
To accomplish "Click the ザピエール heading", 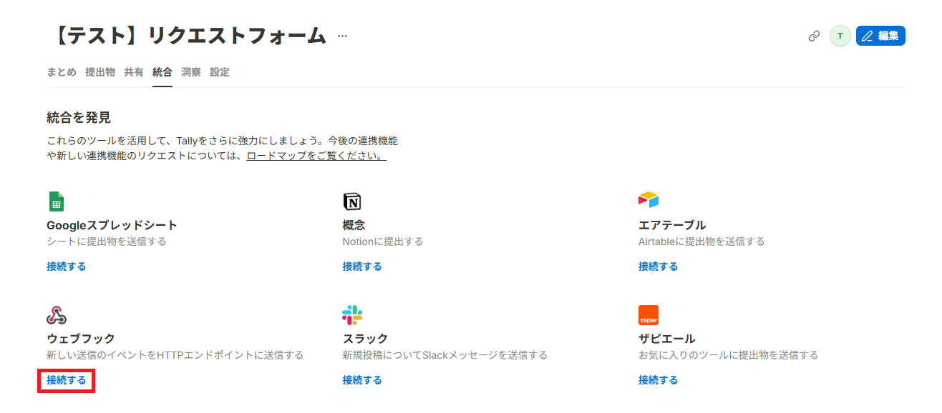I will (x=667, y=339).
